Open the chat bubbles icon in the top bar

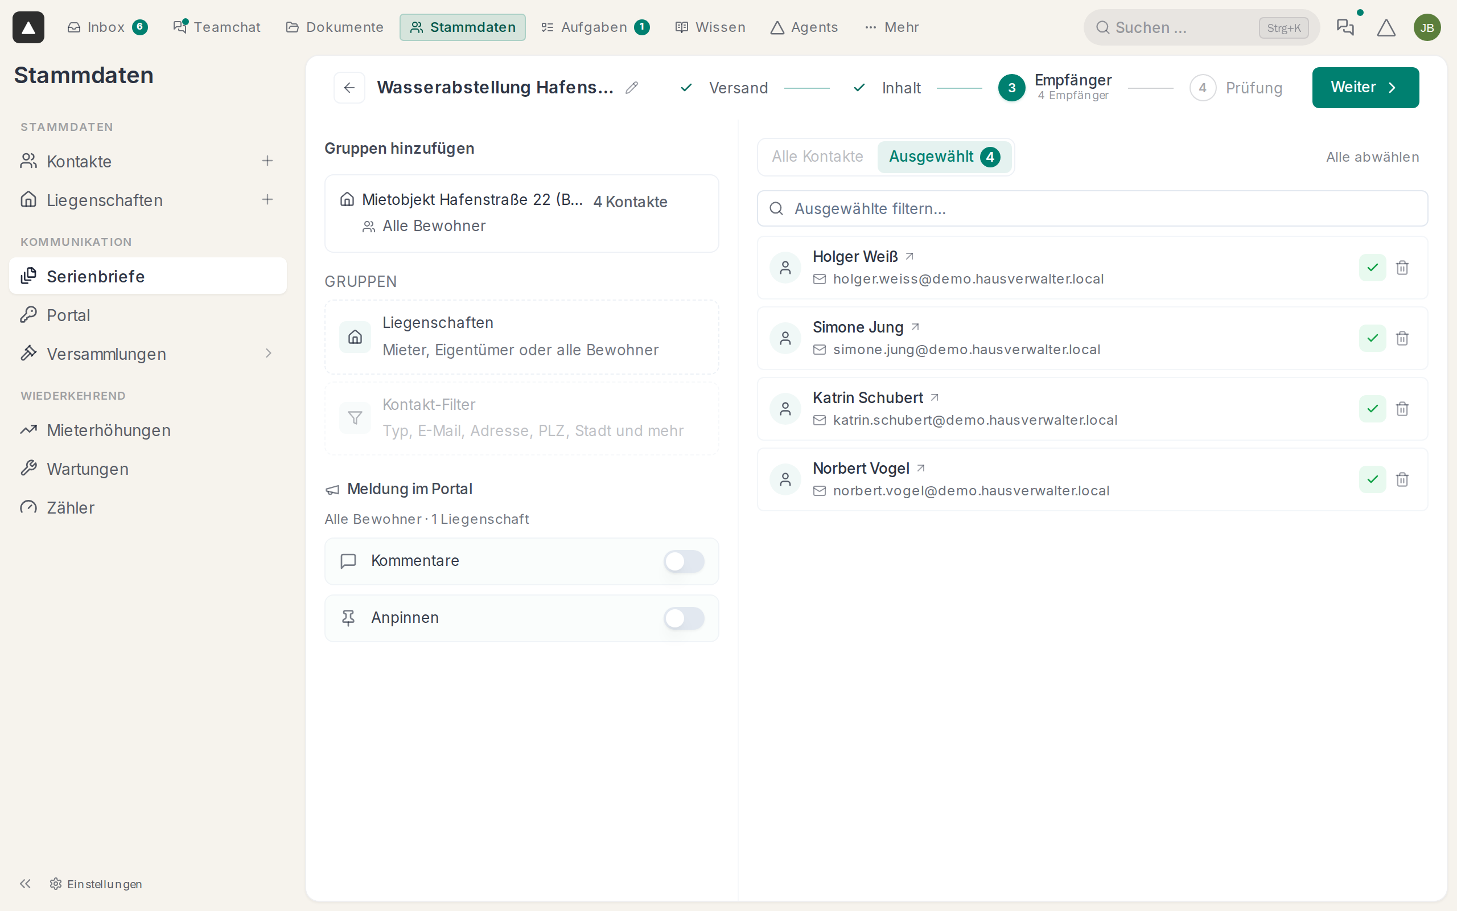click(1345, 27)
